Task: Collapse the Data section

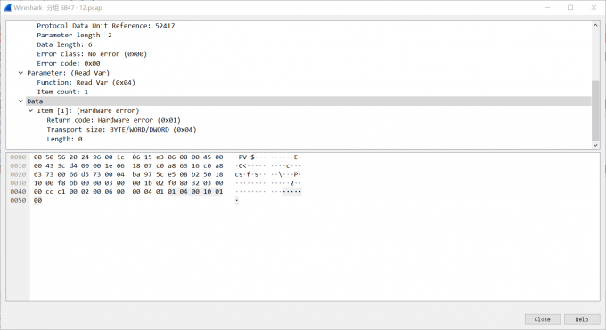Action: (x=20, y=101)
